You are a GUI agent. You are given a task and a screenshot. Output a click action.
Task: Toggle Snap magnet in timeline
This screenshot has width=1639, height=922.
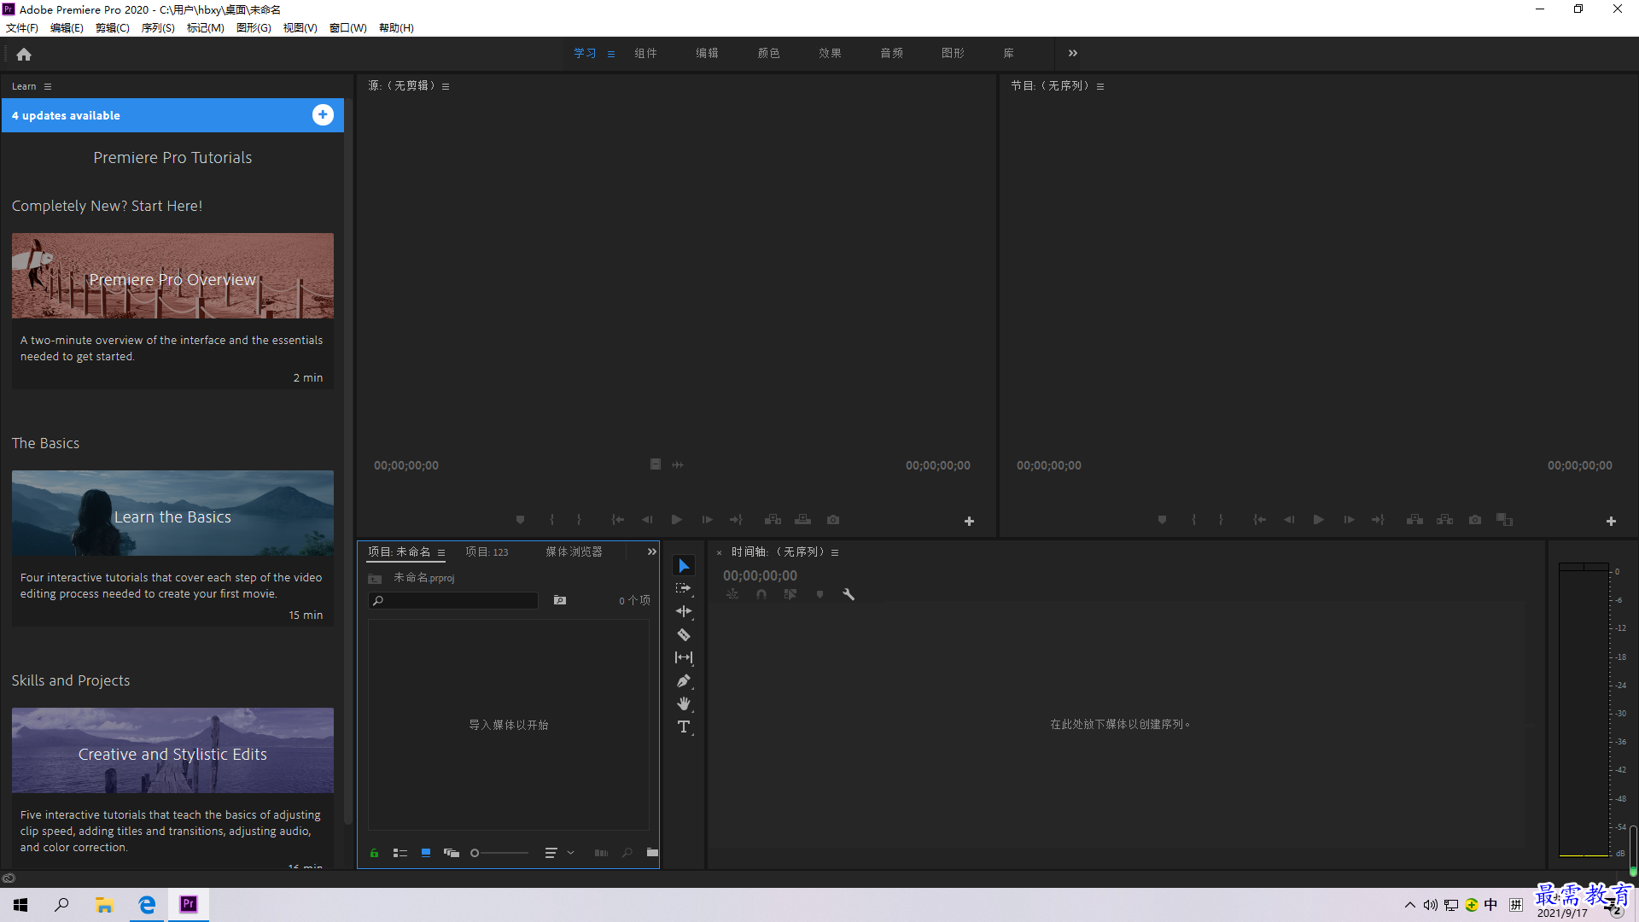point(761,594)
